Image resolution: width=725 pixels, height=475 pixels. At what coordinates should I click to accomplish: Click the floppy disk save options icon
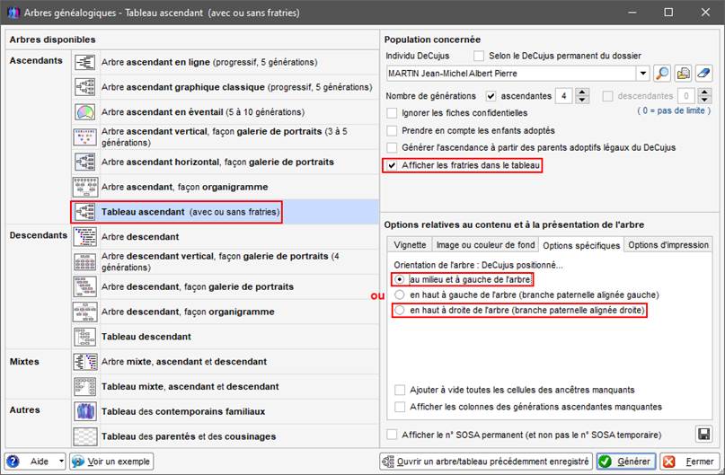703,435
